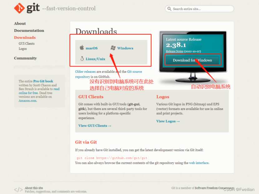
Task: Open the Community navigation item
Action: pyautogui.click(x=26, y=58)
